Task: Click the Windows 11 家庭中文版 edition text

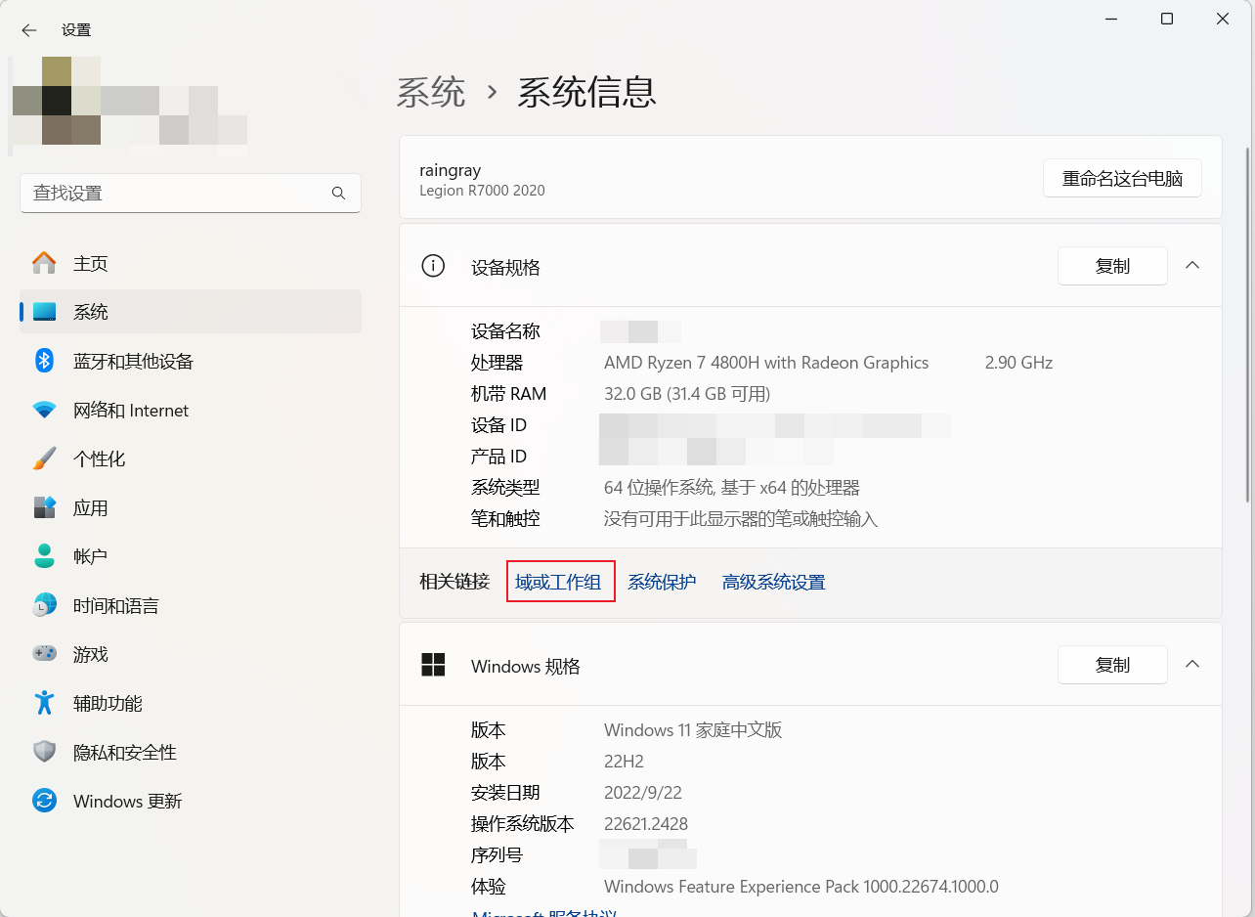Action: coord(693,730)
